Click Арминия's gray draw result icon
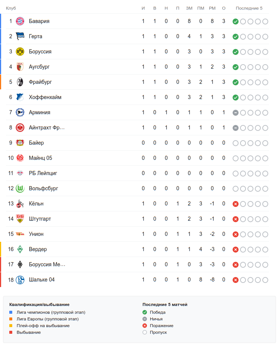This screenshot has width=279, height=346. tap(235, 113)
